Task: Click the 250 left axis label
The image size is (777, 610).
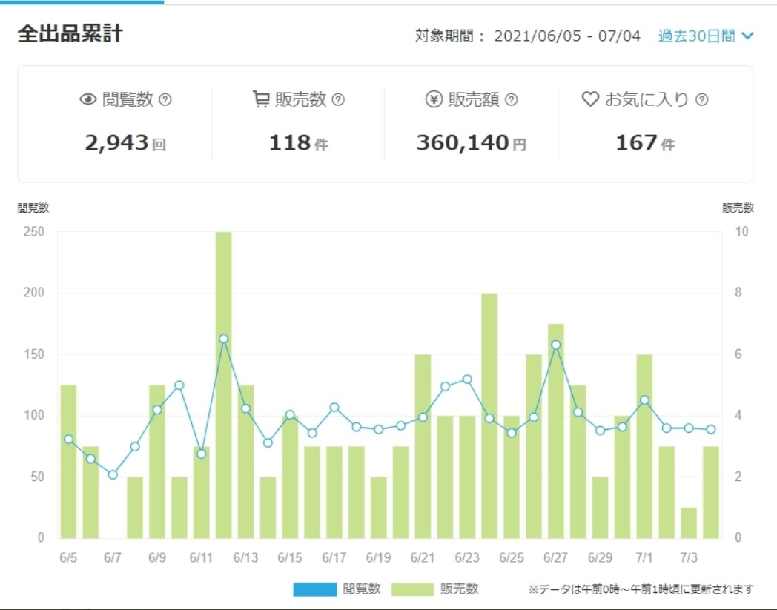Action: [33, 231]
